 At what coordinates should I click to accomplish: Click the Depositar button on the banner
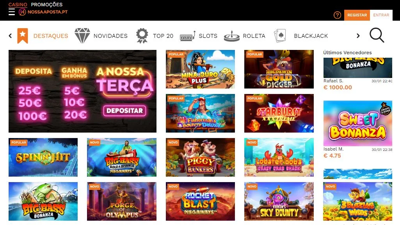coord(125,111)
